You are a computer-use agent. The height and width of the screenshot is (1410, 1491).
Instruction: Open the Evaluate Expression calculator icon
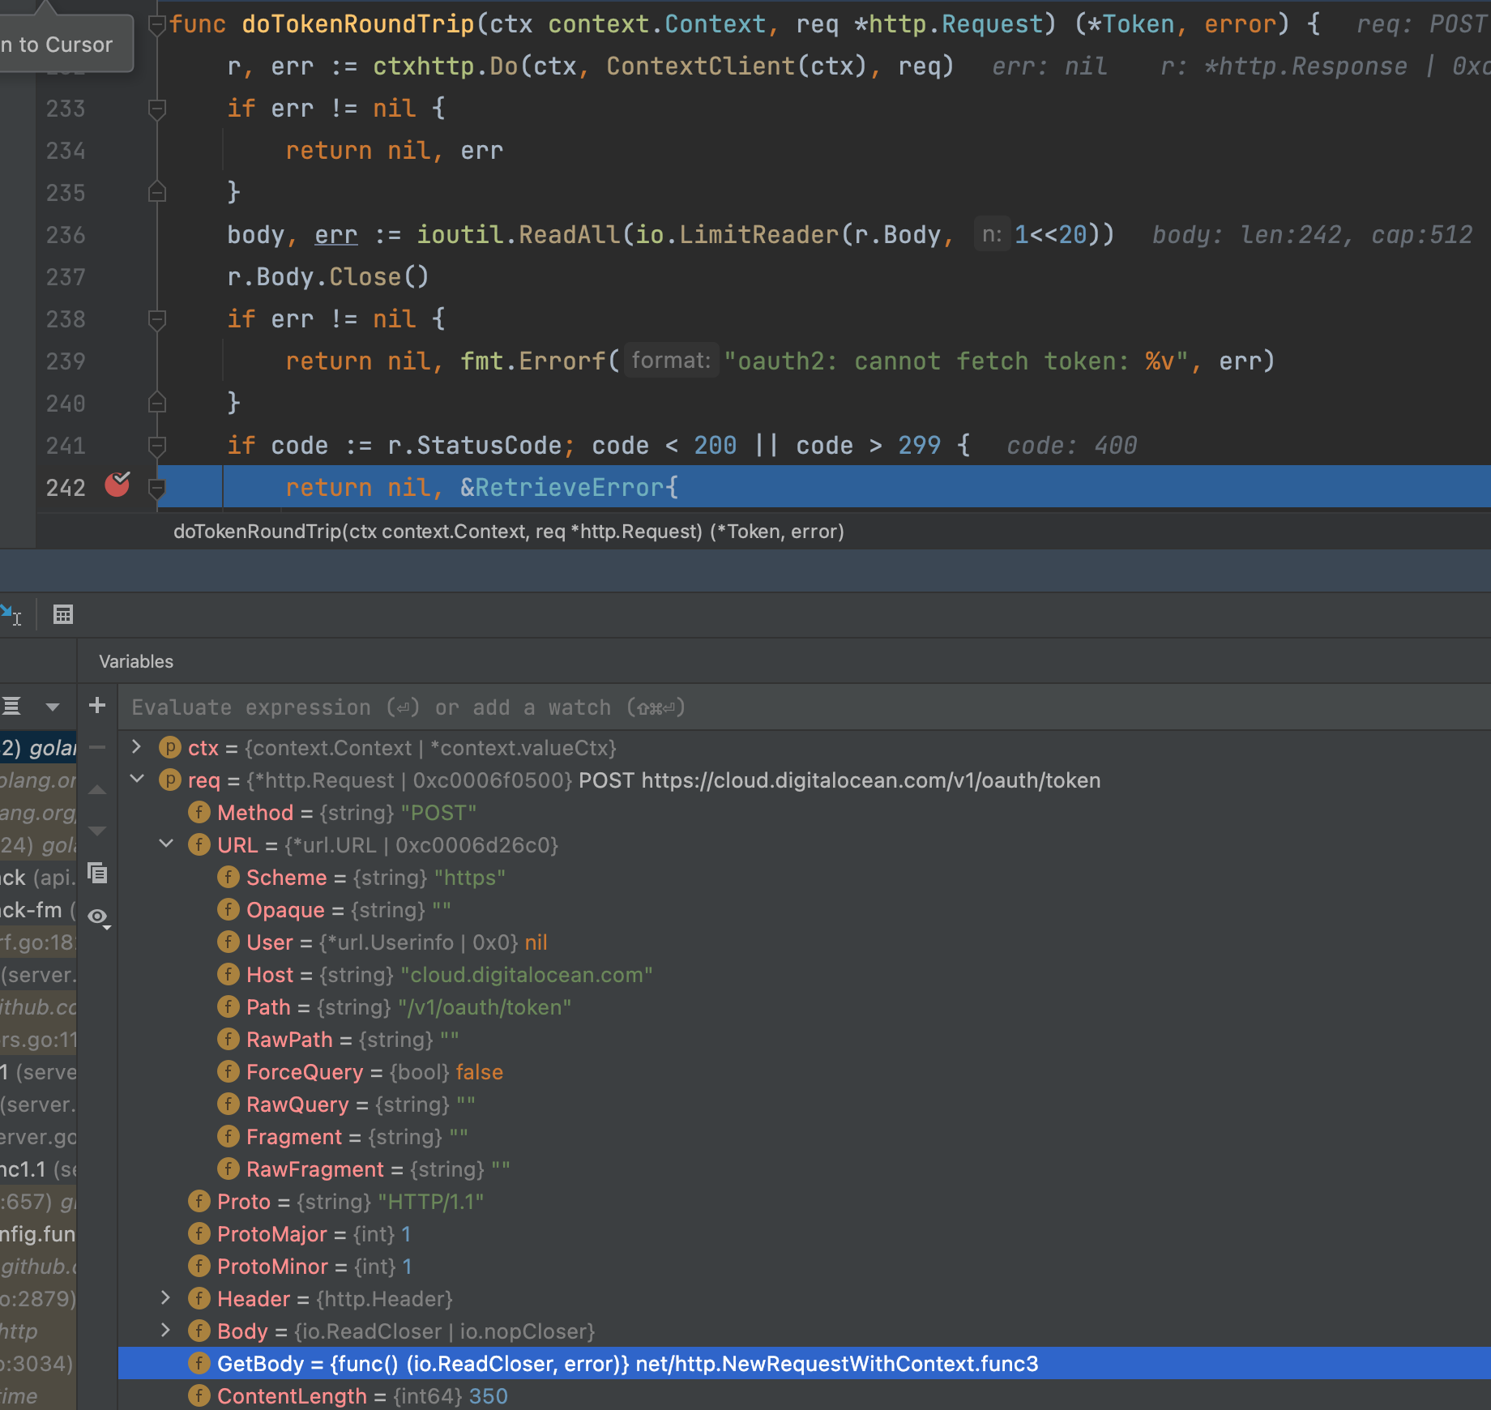tap(63, 615)
